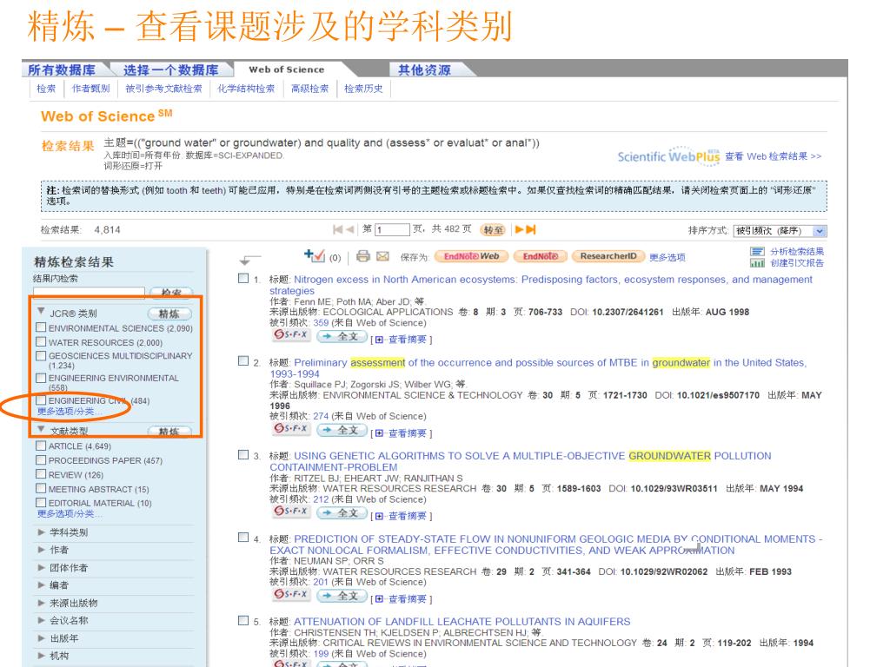Open the sort order dropdown (被引频次)
The height and width of the screenshot is (667, 890).
pos(780,231)
